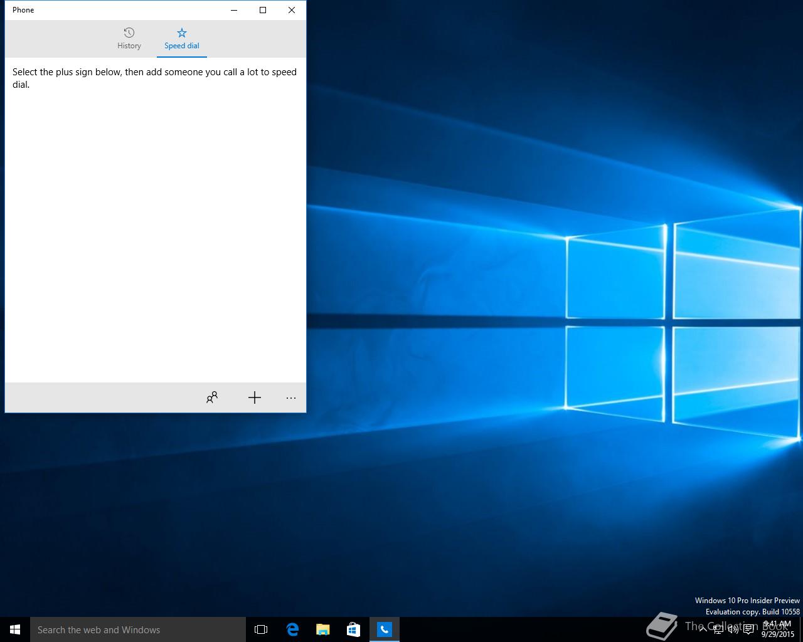Image resolution: width=803 pixels, height=642 pixels.
Task: Open the more options ellipsis menu
Action: tap(291, 397)
